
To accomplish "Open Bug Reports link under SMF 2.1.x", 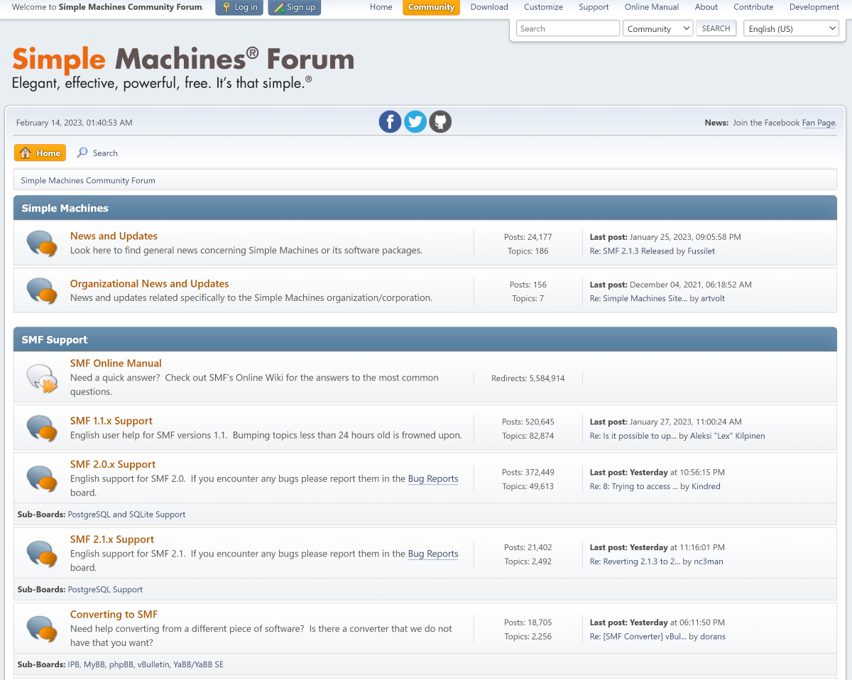I will [x=433, y=554].
